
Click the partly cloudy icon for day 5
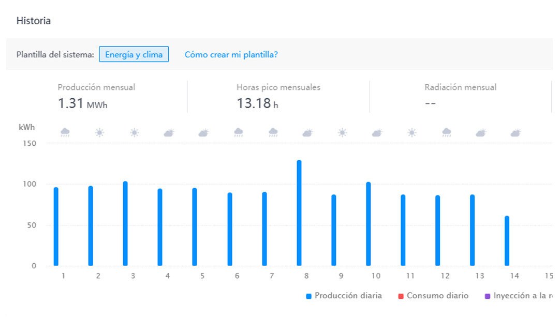[x=203, y=133]
